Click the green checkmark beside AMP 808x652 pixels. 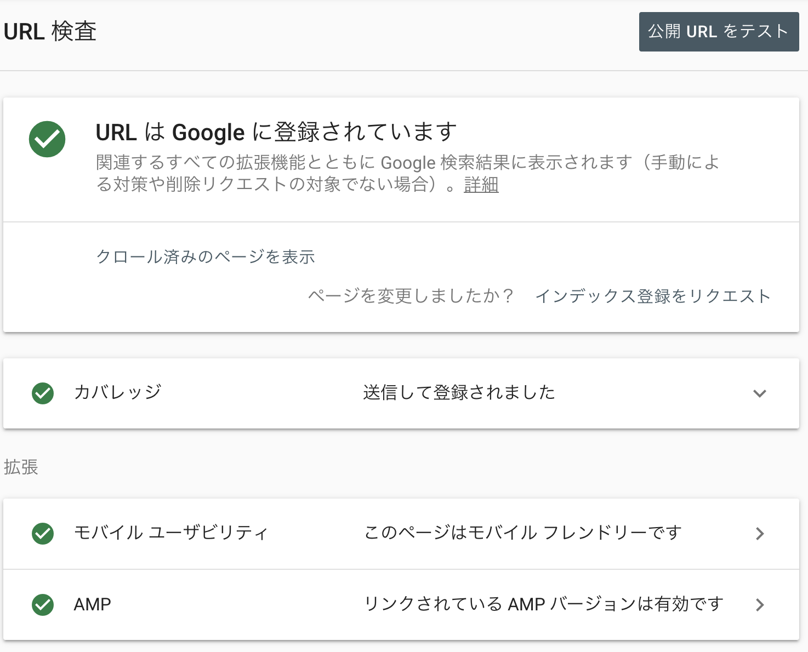43,605
